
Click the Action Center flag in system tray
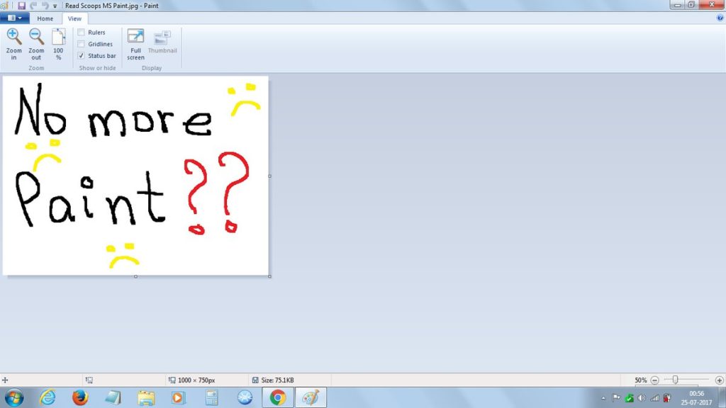616,398
